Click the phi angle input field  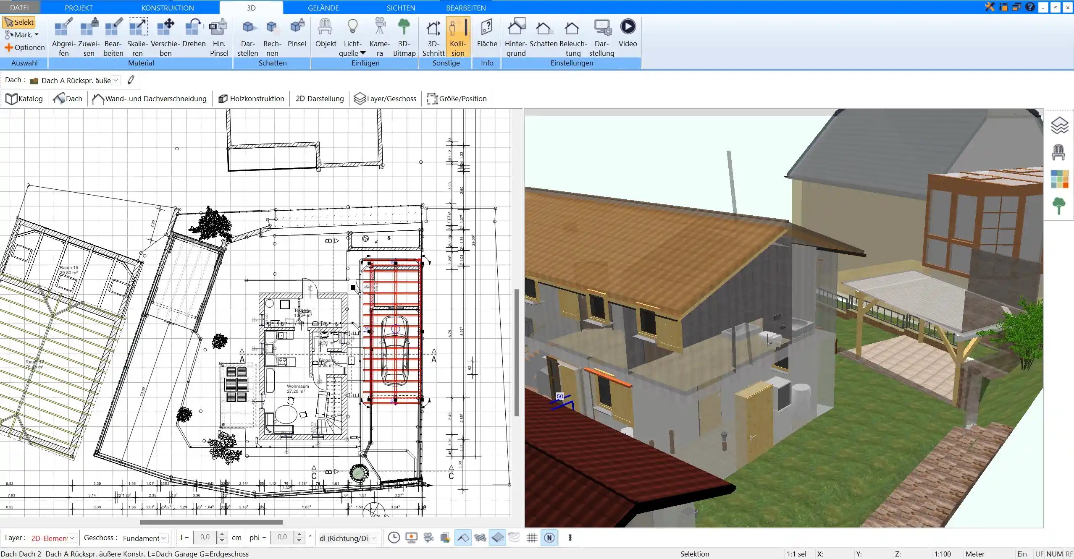[282, 538]
